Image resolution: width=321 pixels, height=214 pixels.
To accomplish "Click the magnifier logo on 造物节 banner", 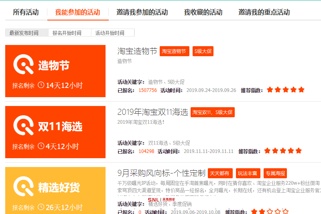I will 23,64.
